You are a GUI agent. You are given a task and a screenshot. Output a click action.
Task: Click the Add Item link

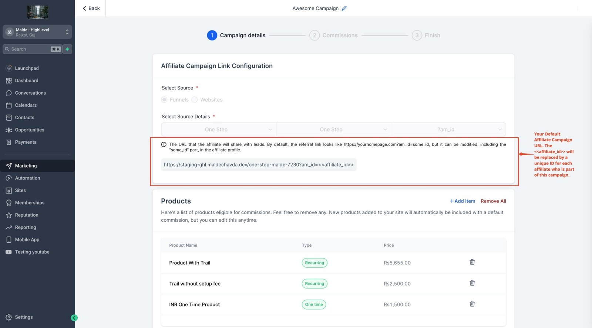click(462, 201)
